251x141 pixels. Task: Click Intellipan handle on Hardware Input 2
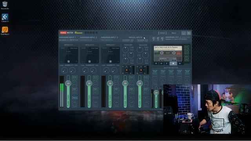point(89,61)
